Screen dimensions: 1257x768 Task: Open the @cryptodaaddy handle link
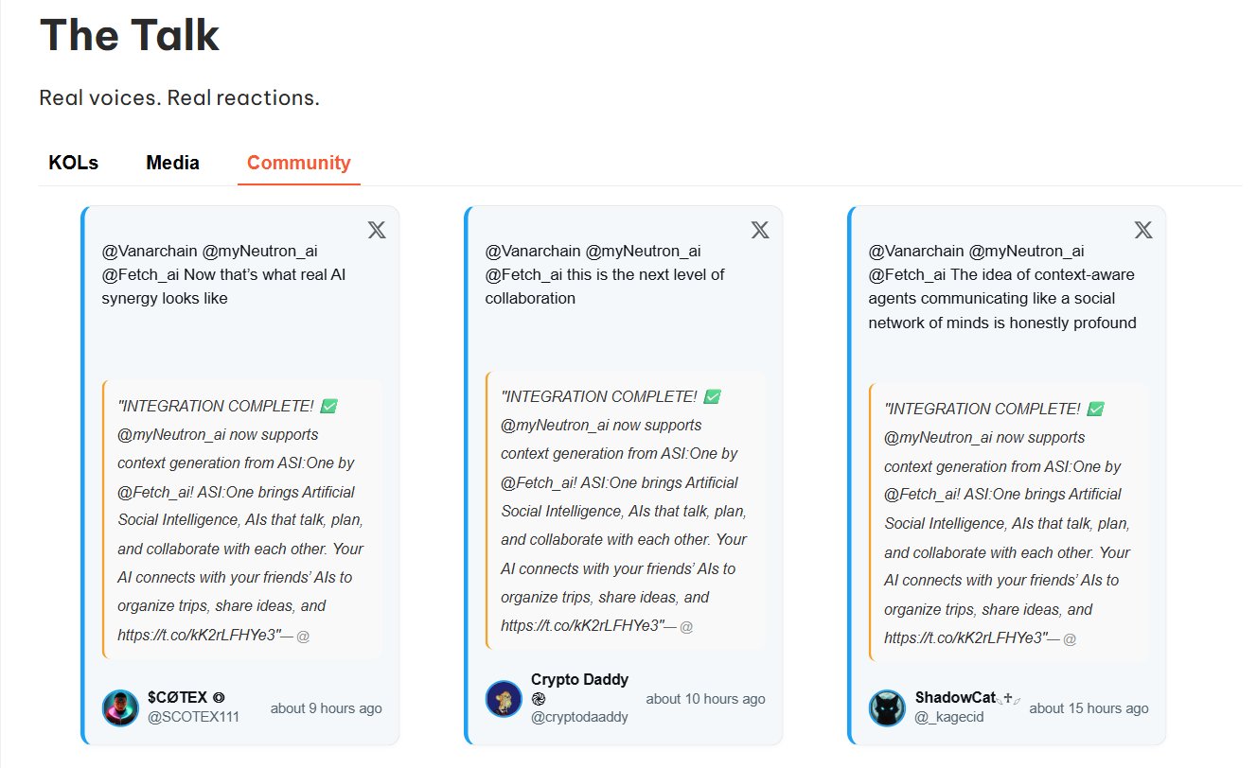pos(579,717)
